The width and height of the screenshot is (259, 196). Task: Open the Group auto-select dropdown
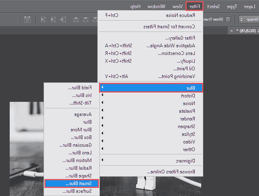click(x=248, y=19)
